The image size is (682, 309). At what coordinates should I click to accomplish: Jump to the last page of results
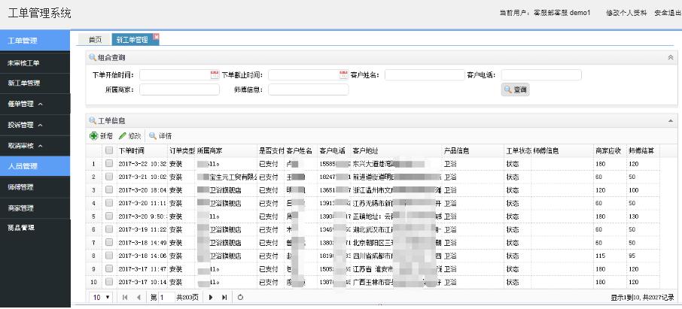(224, 298)
